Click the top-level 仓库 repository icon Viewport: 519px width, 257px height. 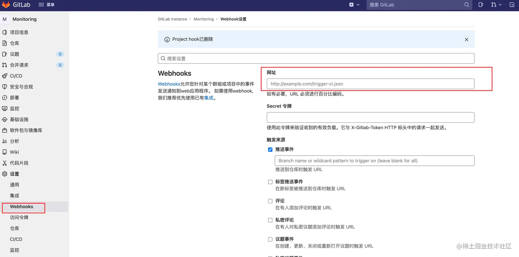point(4,43)
